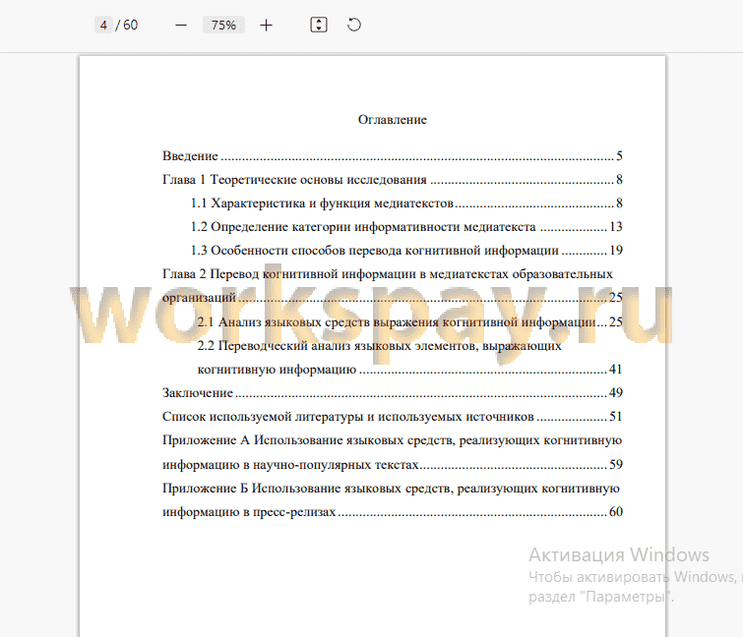Open Глава 2 Перевод когнитивной информации entry

tap(393, 285)
